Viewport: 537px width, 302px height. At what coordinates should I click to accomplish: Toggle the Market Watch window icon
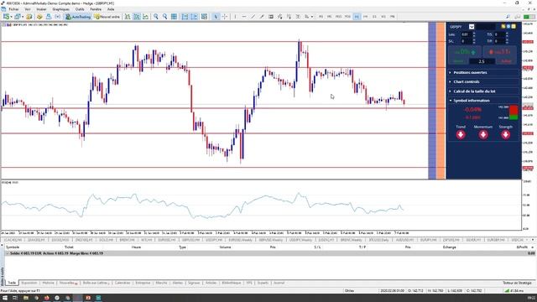click(x=29, y=17)
